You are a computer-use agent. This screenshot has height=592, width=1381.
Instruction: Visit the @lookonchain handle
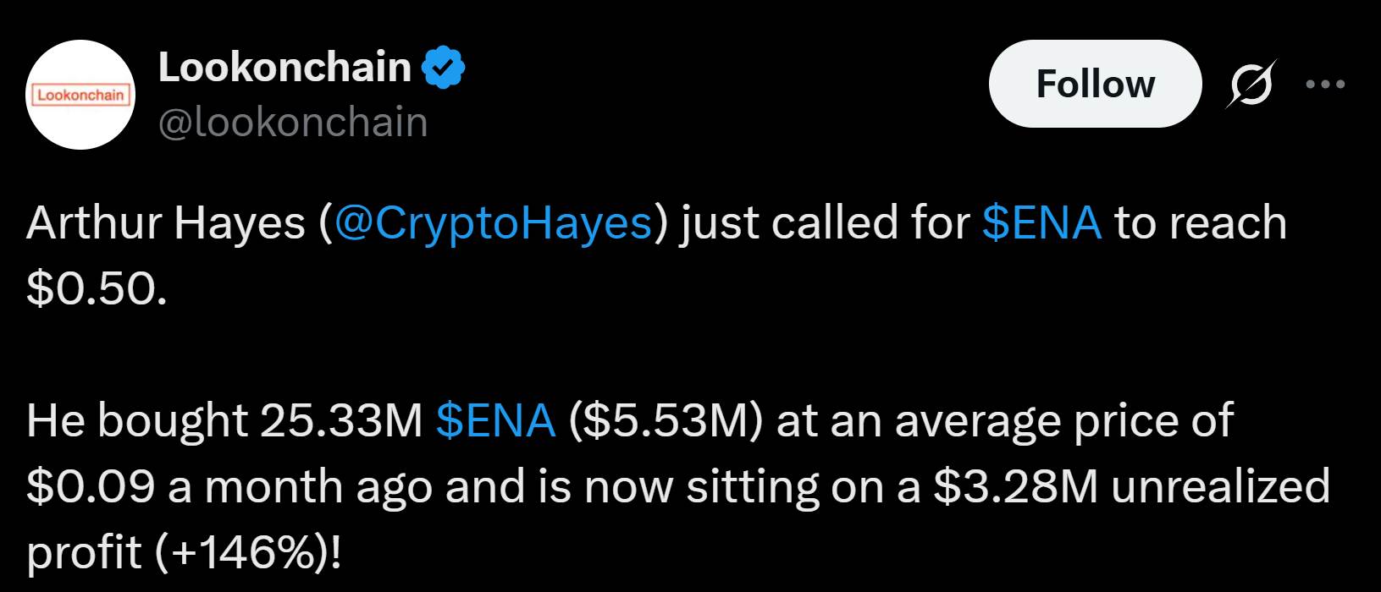pos(293,123)
